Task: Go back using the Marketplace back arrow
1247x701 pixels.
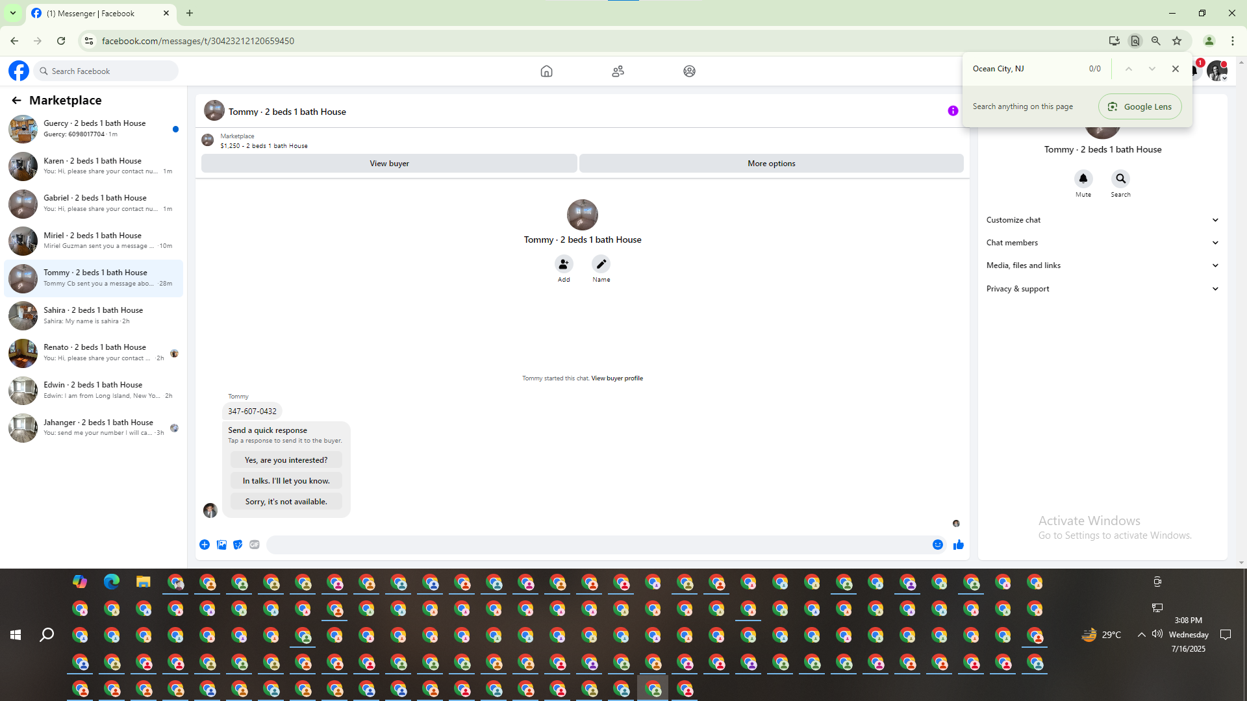Action: pos(16,100)
